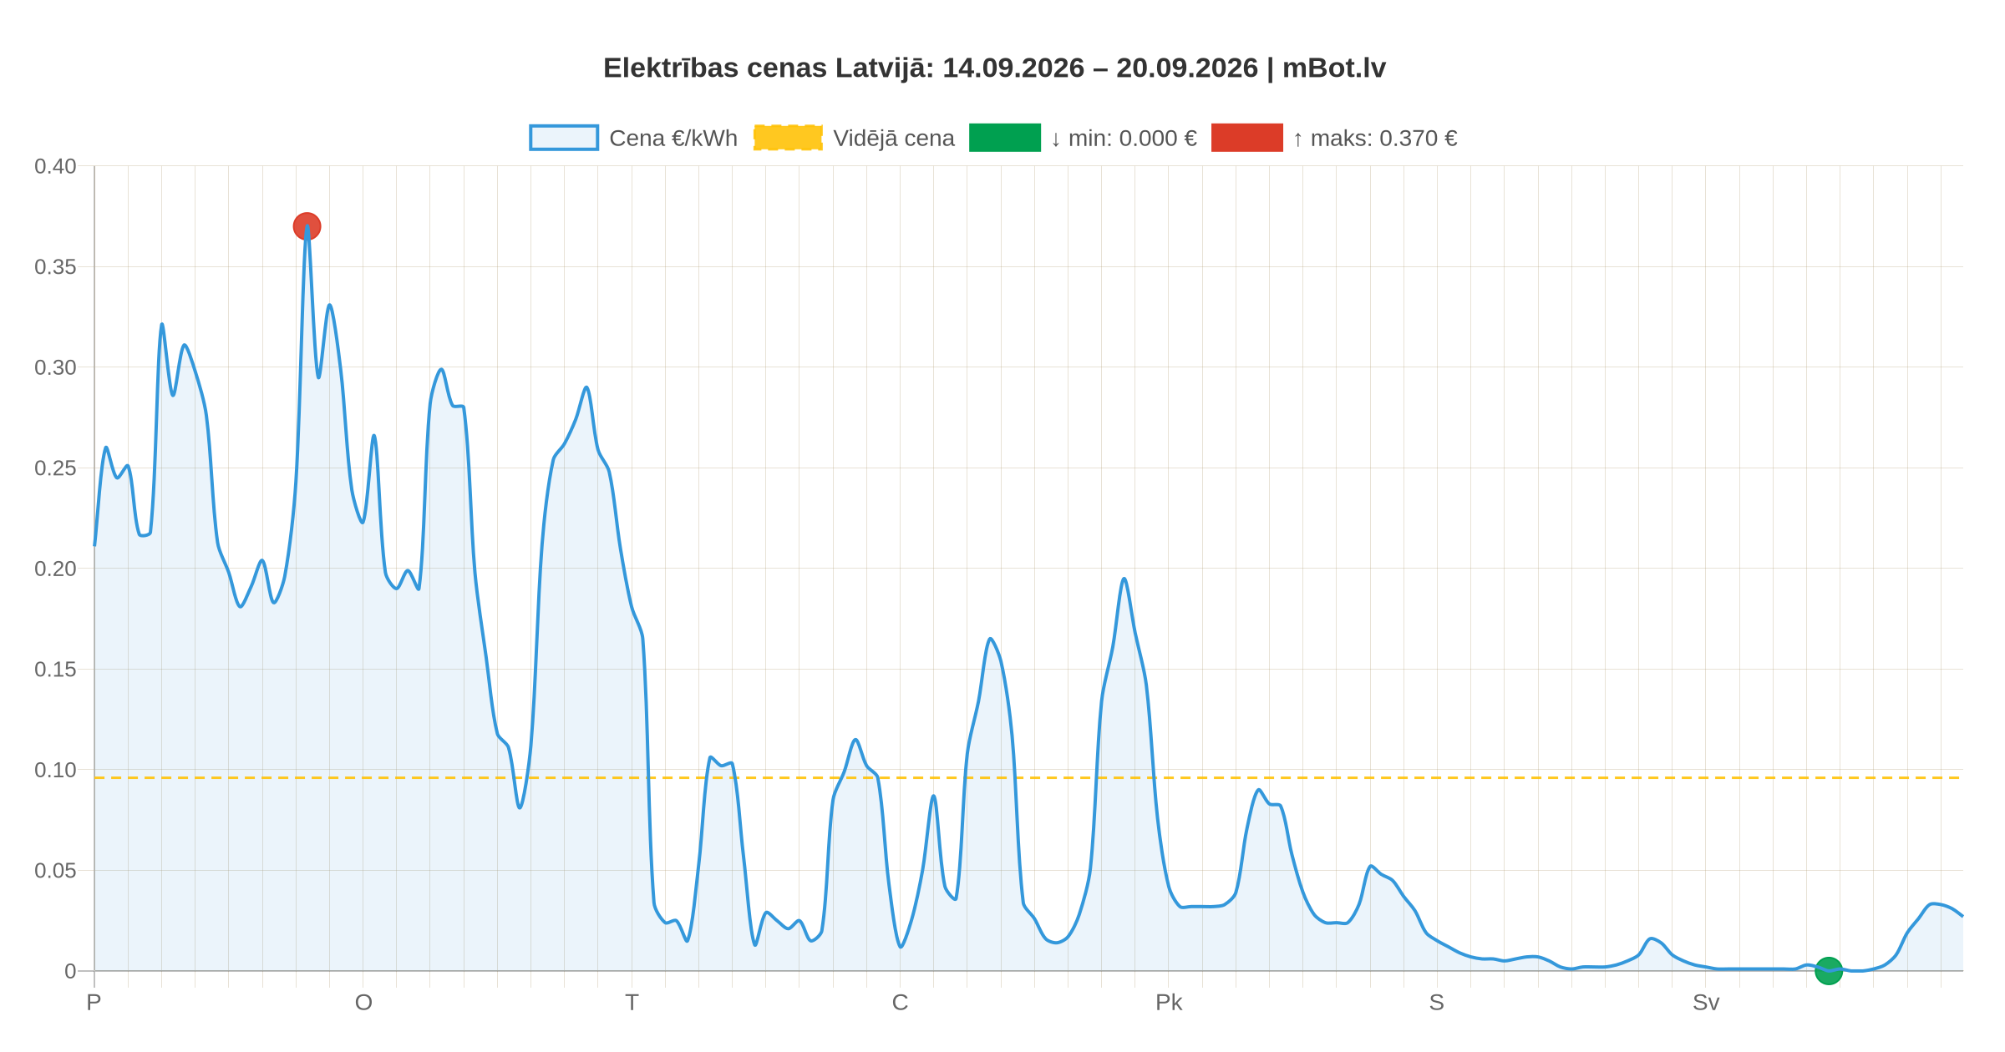Click the 'O' day label on x-axis
The width and height of the screenshot is (2005, 1052).
pyautogui.click(x=363, y=1003)
